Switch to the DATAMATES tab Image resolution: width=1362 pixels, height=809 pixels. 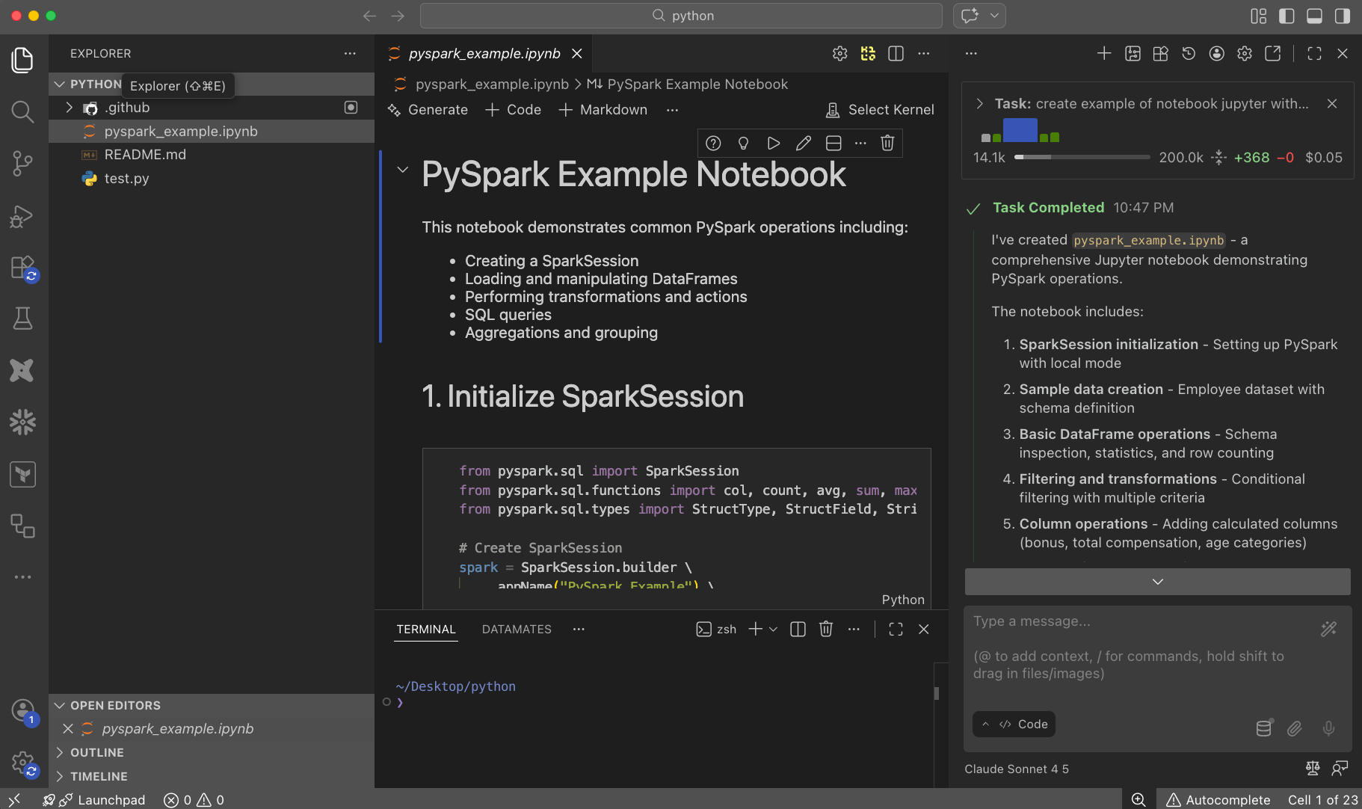pyautogui.click(x=517, y=629)
